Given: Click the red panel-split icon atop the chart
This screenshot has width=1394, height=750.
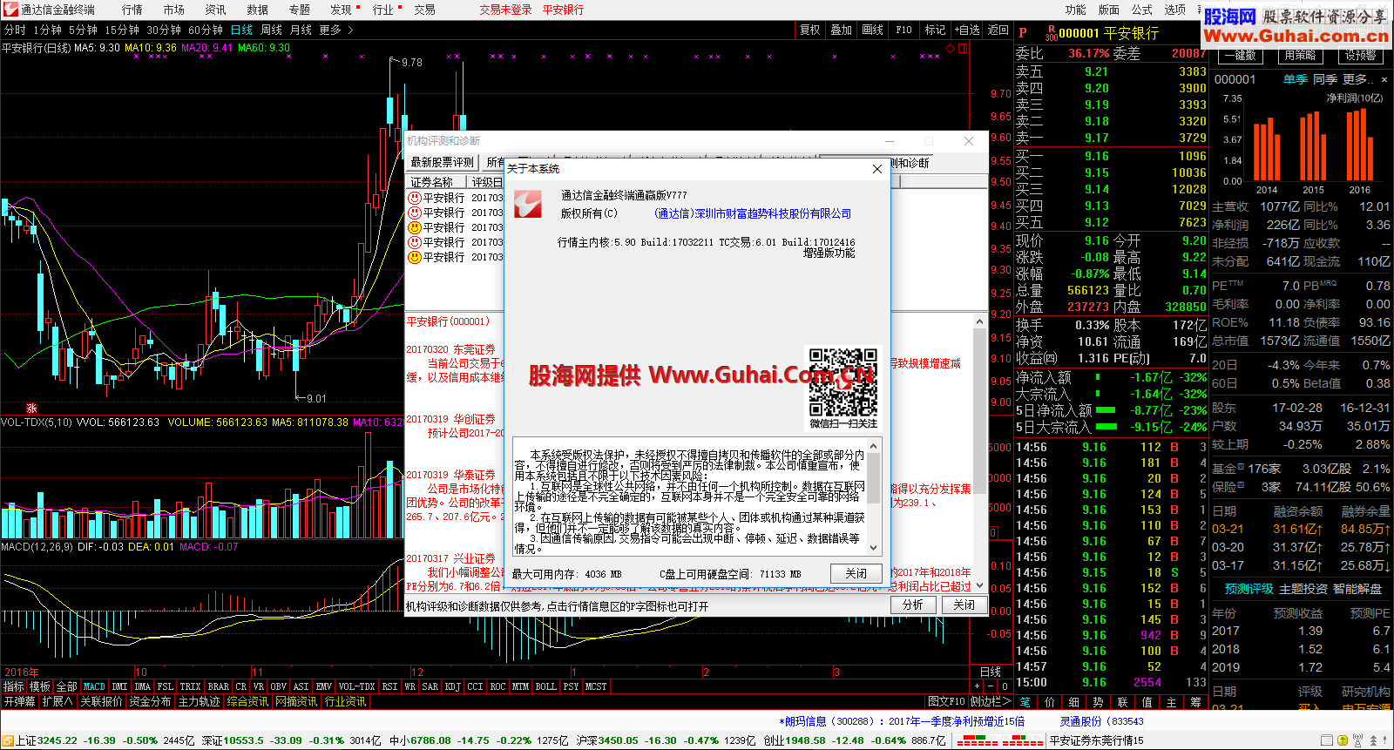Looking at the screenshot, I should click(x=963, y=49).
